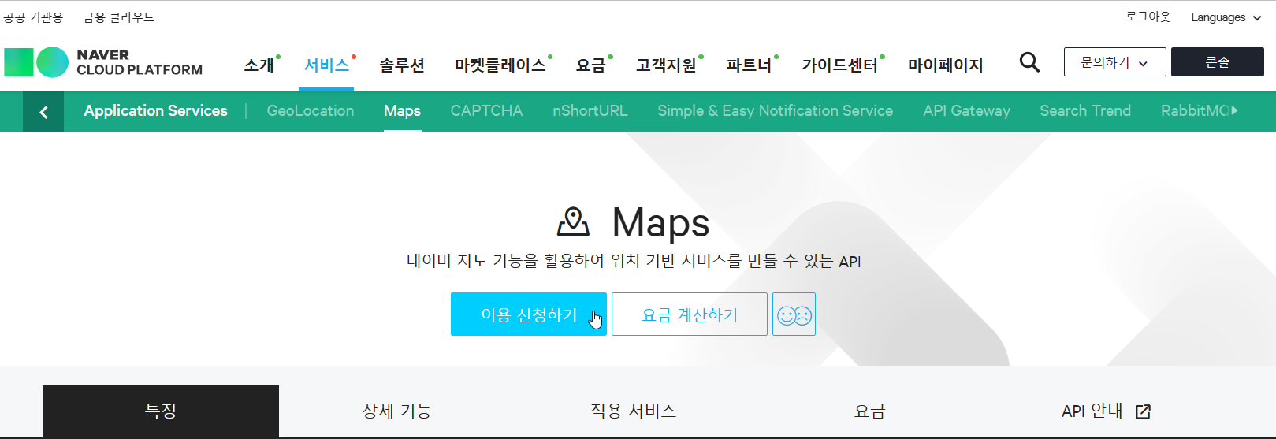Open the 마켓플레이스 menu
The height and width of the screenshot is (439, 1276).
click(x=500, y=65)
